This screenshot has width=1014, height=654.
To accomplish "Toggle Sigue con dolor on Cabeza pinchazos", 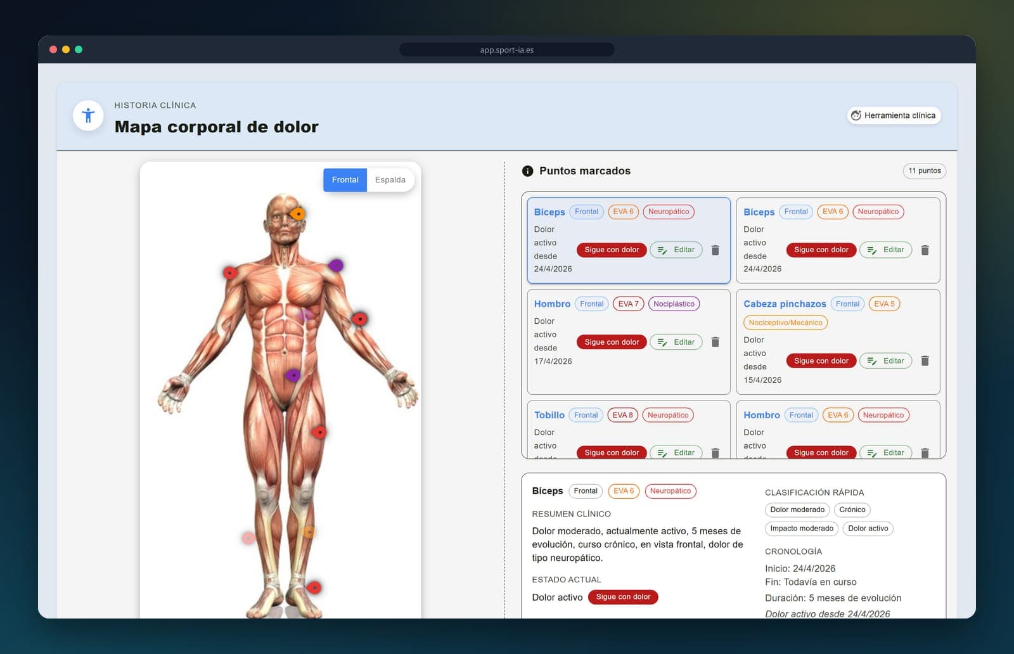I will pos(821,361).
